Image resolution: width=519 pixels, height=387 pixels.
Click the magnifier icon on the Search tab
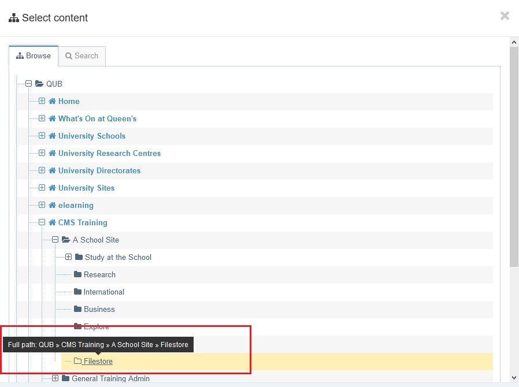(x=68, y=55)
